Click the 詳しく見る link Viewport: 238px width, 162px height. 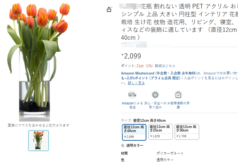(136, 83)
